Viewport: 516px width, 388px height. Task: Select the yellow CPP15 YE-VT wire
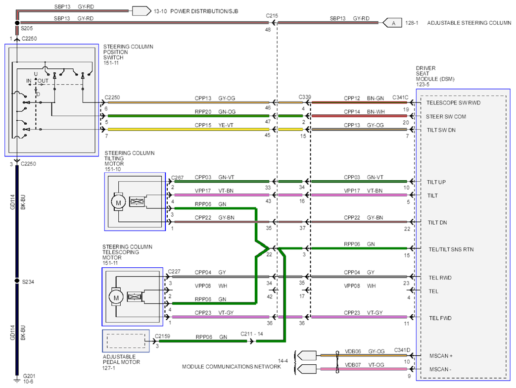(x=188, y=129)
